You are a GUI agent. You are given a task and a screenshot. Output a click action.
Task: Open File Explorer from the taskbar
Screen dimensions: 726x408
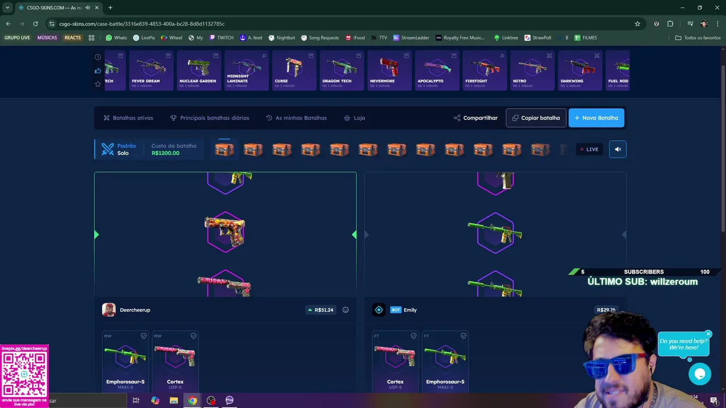pos(174,400)
